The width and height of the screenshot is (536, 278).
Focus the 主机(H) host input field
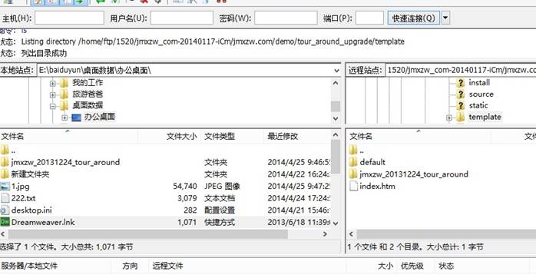(x=69, y=18)
